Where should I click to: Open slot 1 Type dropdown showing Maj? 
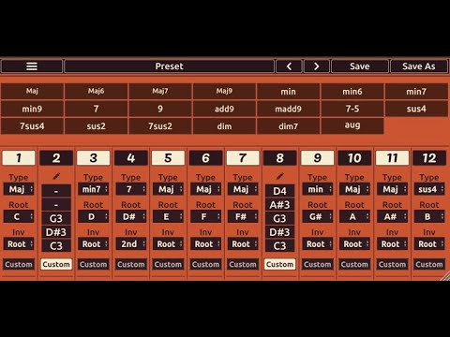pyautogui.click(x=19, y=189)
